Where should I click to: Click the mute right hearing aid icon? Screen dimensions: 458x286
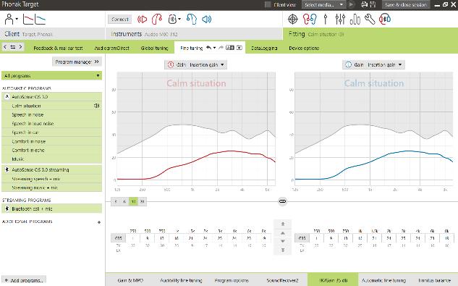click(x=142, y=20)
